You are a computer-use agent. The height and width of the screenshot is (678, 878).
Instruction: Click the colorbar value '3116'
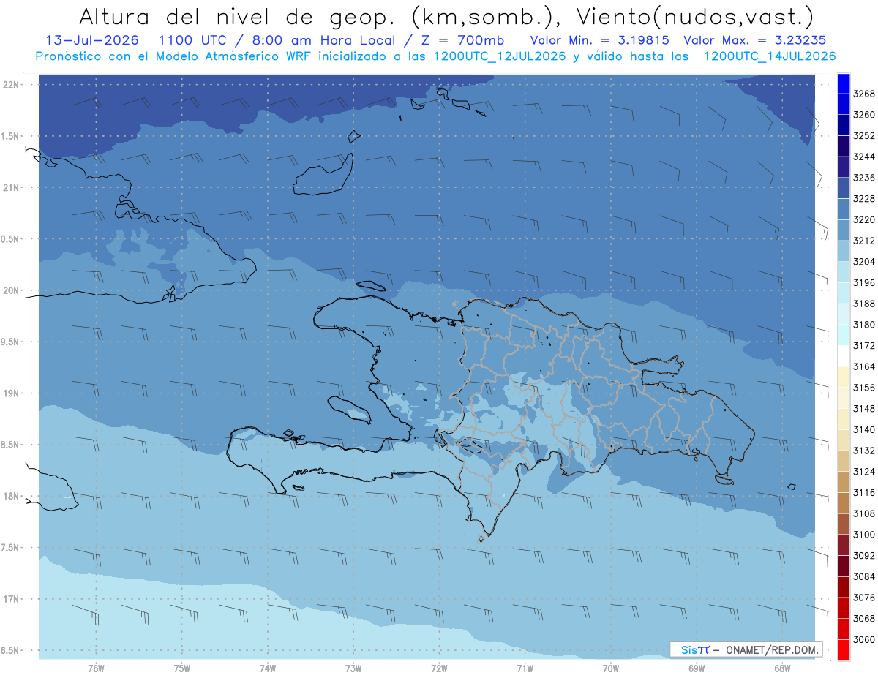(864, 492)
